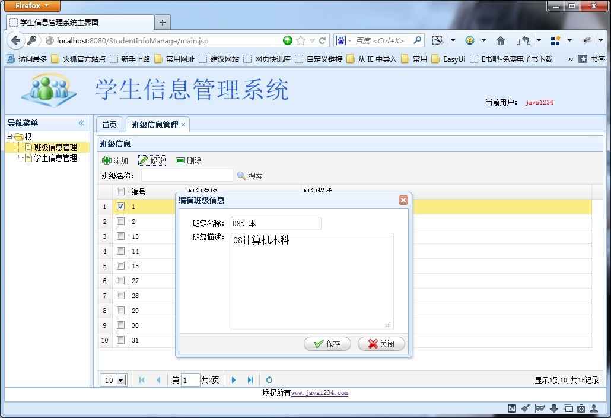Click the 搜索 magnifier search button
611x418 pixels.
pyautogui.click(x=250, y=176)
